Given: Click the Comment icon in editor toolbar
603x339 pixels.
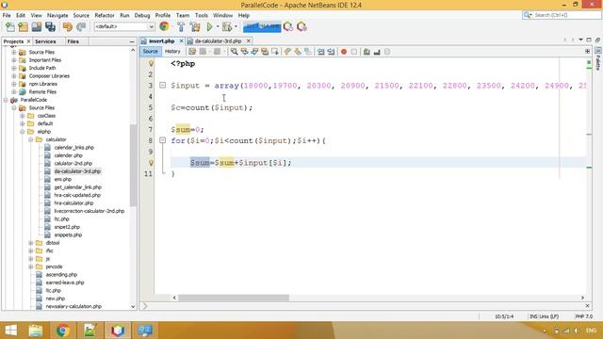Looking at the screenshot, I should pos(367,52).
